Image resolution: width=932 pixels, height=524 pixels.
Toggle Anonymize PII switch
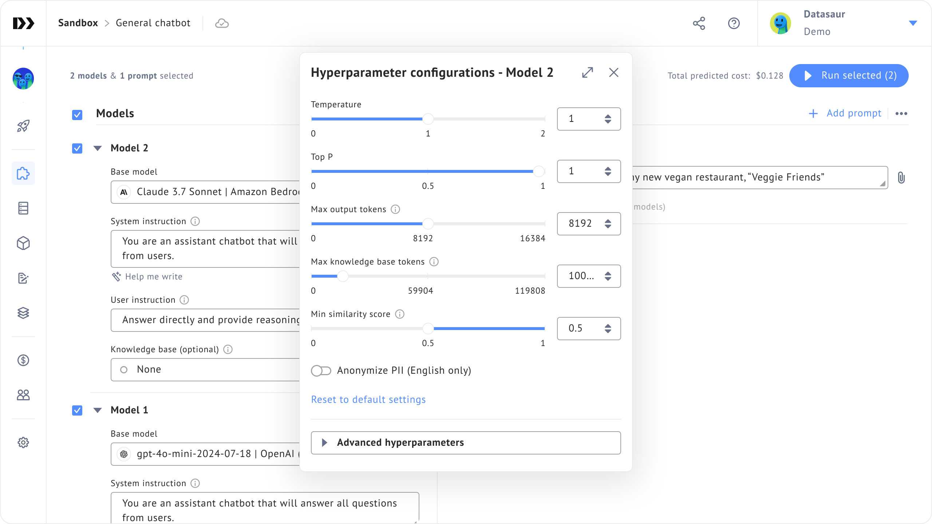pyautogui.click(x=321, y=370)
